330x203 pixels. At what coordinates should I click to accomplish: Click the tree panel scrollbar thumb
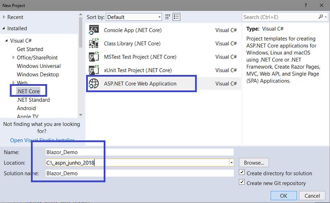pos(80,32)
